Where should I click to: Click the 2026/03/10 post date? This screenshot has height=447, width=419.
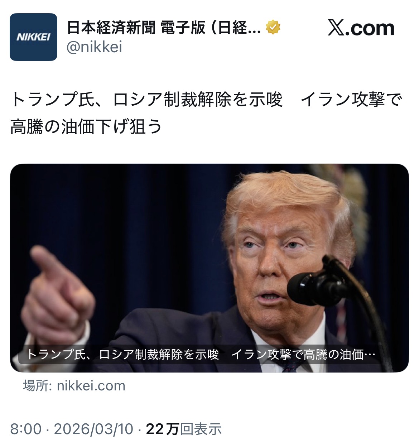point(93,429)
